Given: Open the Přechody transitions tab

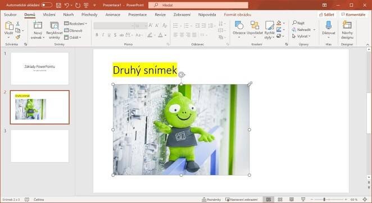Looking at the screenshot, I should (x=89, y=15).
